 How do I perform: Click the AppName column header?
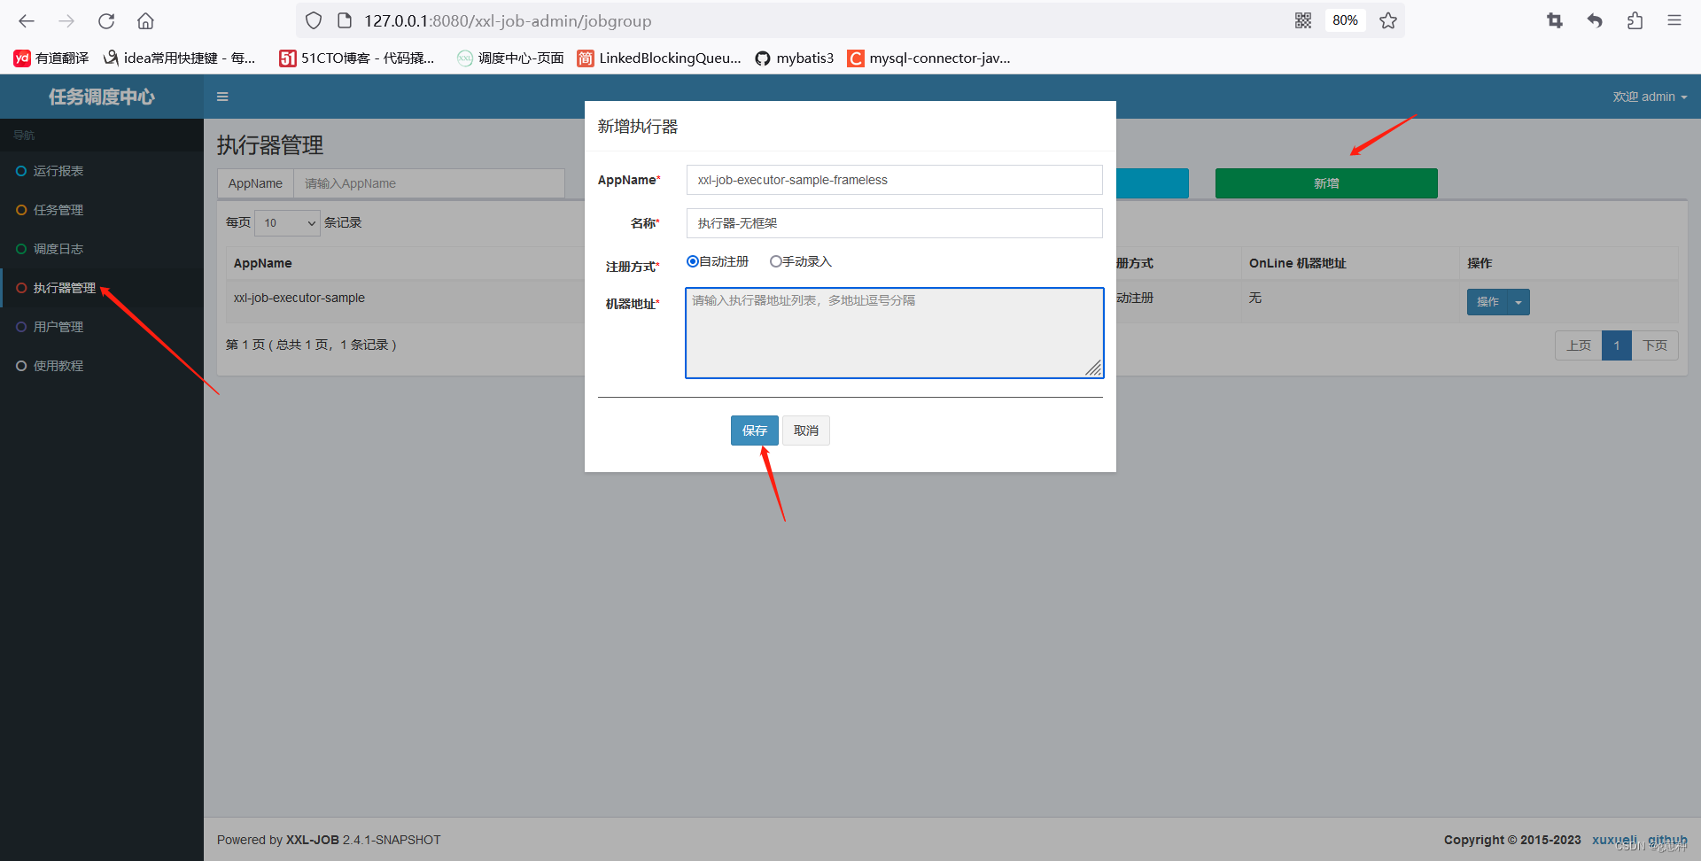tap(263, 263)
